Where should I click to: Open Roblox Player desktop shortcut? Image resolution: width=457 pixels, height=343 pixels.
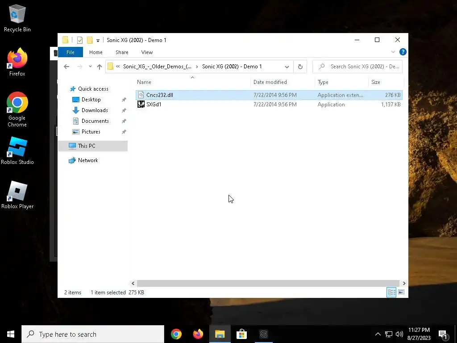(17, 195)
